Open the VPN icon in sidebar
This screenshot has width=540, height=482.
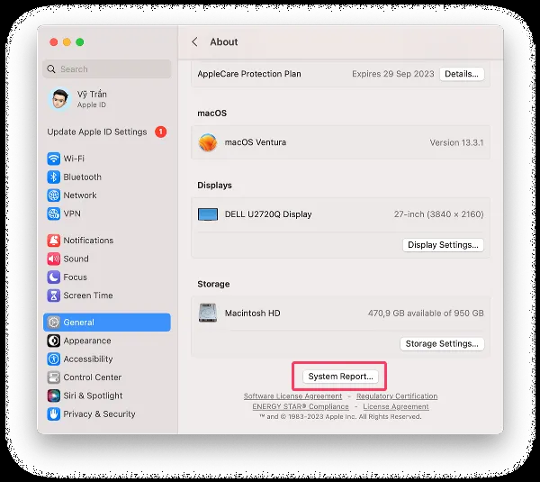(53, 214)
